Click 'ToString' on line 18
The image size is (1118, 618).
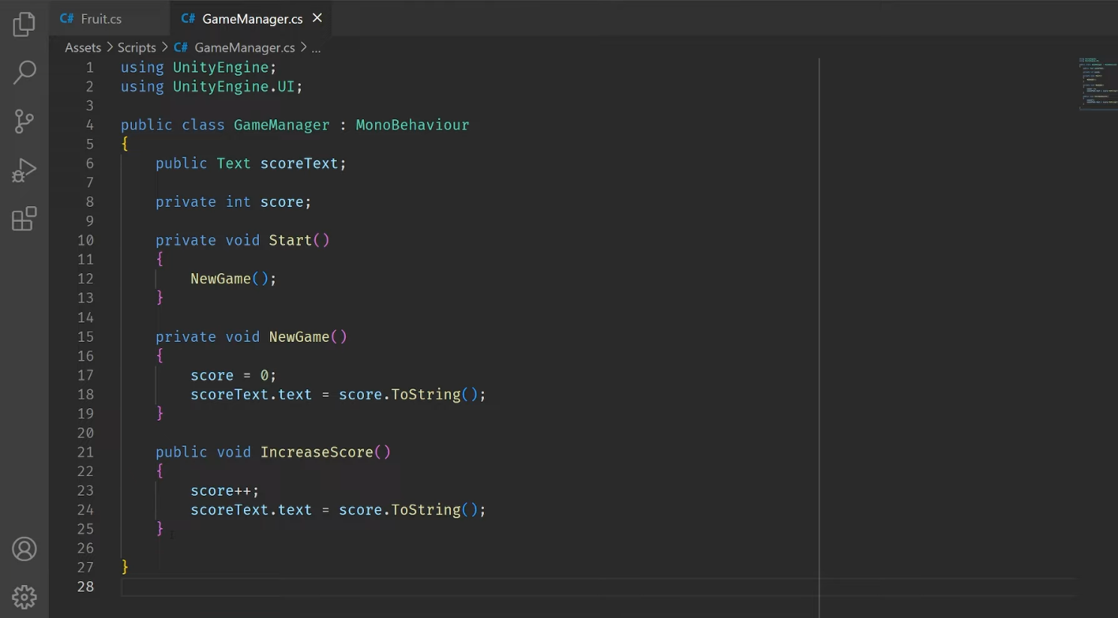[x=425, y=394]
